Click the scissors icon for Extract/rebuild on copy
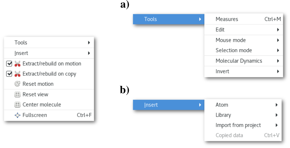 pos(17,74)
